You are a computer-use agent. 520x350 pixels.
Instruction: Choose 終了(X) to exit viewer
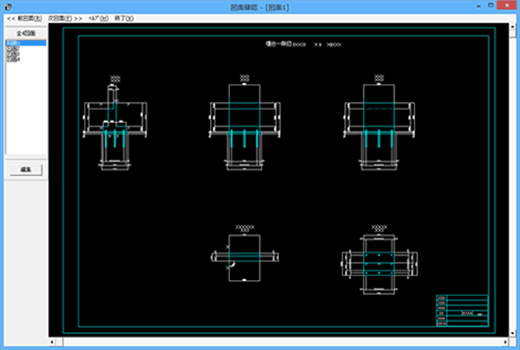[124, 18]
